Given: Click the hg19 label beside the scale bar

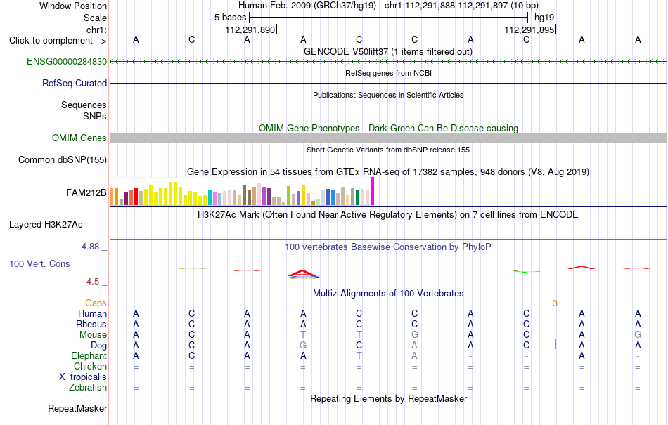Looking at the screenshot, I should 544,18.
